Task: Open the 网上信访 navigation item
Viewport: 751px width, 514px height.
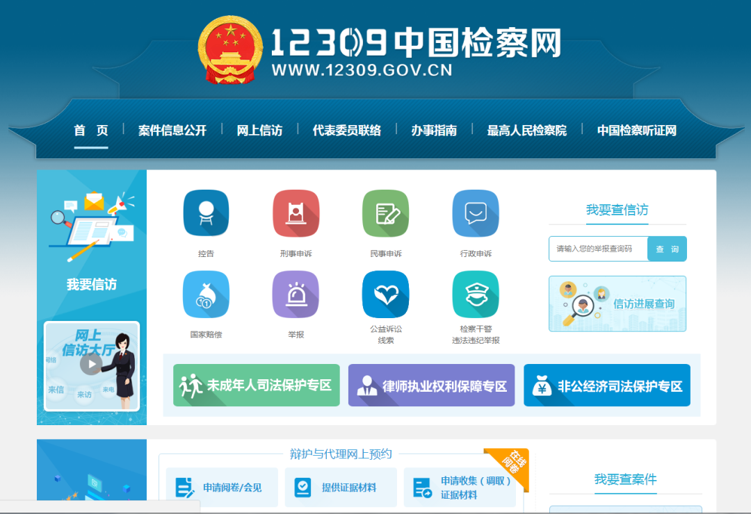Action: pos(259,131)
